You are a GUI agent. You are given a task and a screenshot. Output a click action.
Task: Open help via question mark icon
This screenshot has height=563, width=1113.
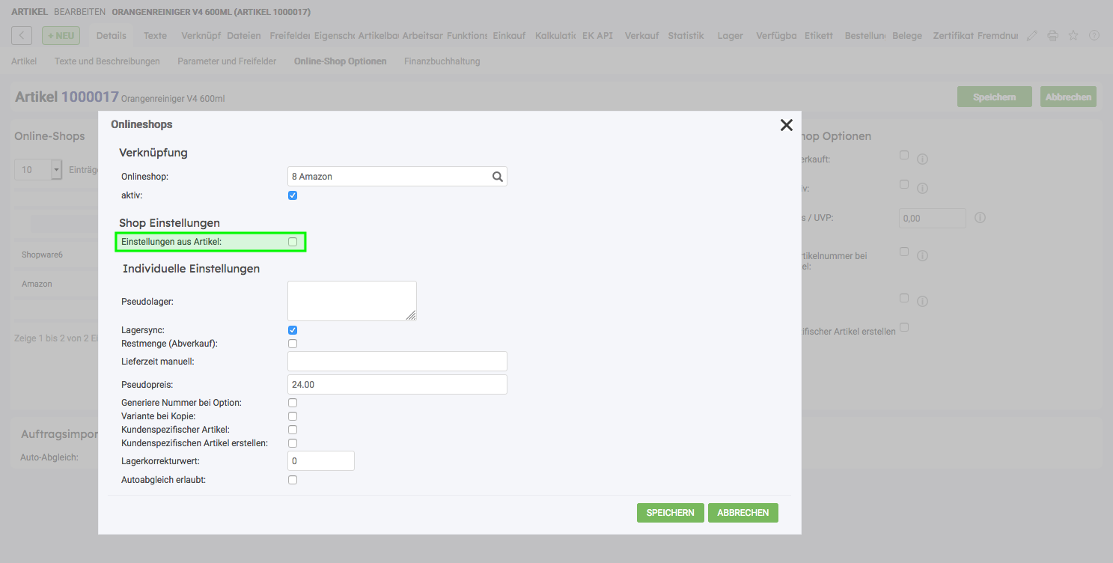click(1094, 36)
